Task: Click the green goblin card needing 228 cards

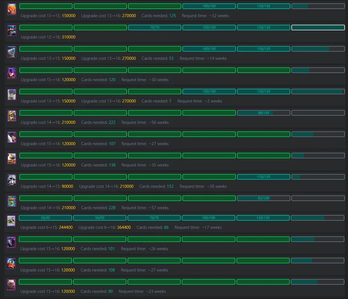Action: 12,201
